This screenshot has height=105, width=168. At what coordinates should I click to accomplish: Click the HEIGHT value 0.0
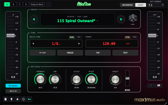[115, 88]
